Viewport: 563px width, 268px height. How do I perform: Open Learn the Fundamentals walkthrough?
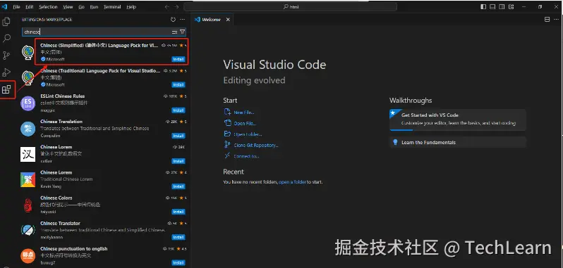458,142
